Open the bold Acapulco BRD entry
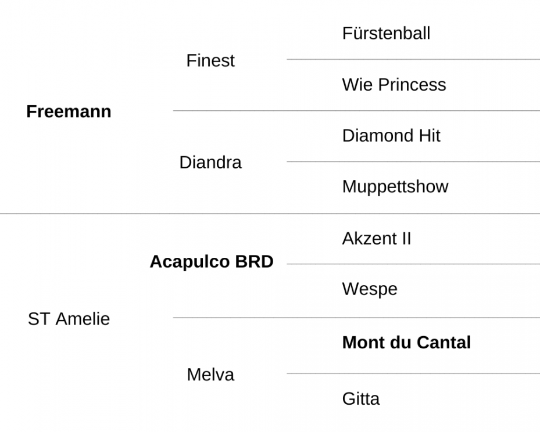 (x=212, y=262)
